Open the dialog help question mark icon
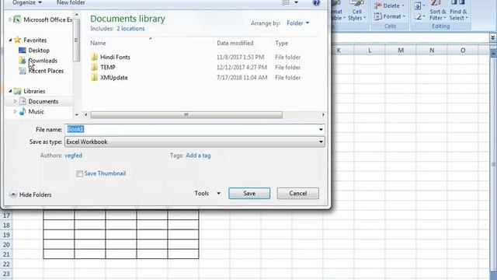The width and height of the screenshot is (497, 280). 316,3
